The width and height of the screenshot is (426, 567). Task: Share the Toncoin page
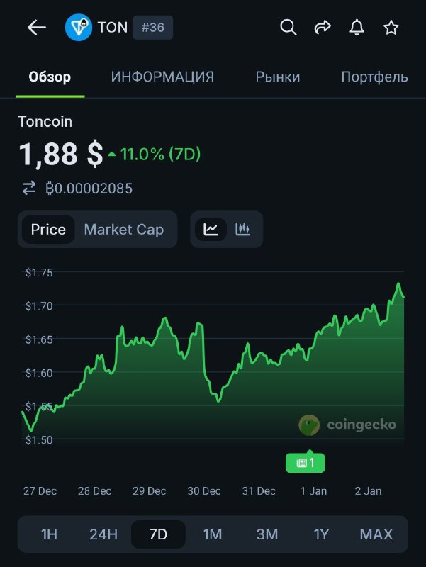323,28
